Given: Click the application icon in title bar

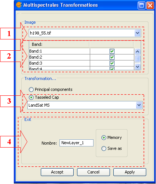Looking at the screenshot, I should [19, 5].
